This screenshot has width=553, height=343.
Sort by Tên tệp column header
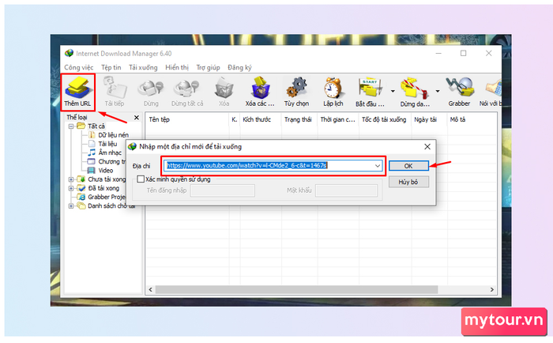(x=187, y=120)
